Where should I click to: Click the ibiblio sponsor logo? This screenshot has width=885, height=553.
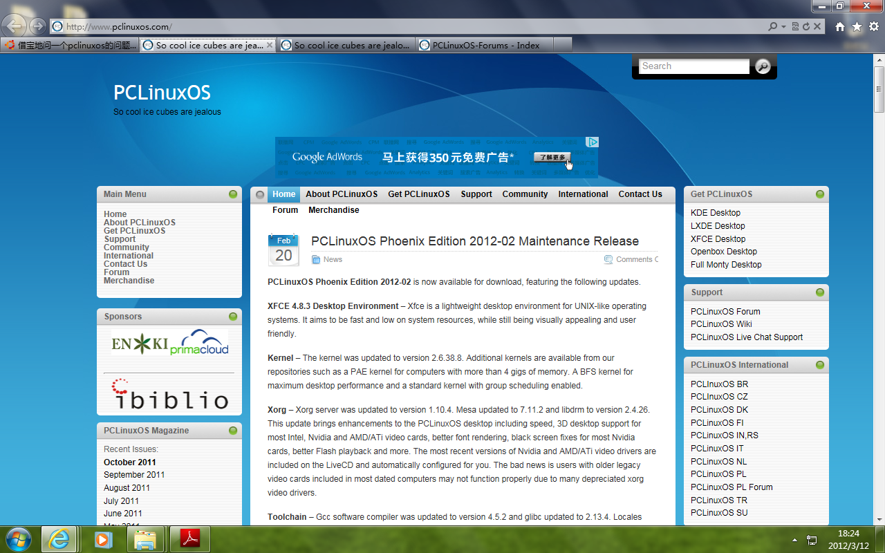[x=170, y=394]
